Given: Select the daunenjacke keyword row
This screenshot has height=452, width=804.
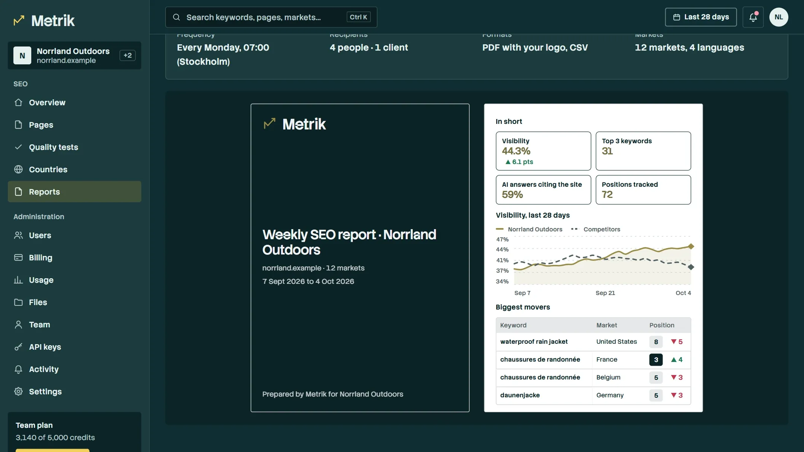Looking at the screenshot, I should click(593, 395).
